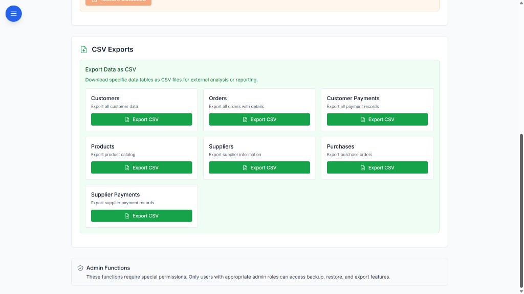Export Customer Payments as CSV
Image resolution: width=524 pixels, height=294 pixels.
[x=377, y=119]
